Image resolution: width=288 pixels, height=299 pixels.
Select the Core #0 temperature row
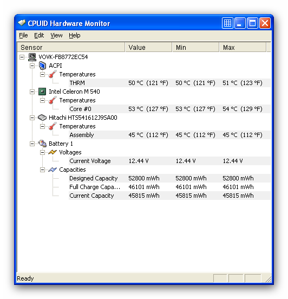pyautogui.click(x=169, y=109)
